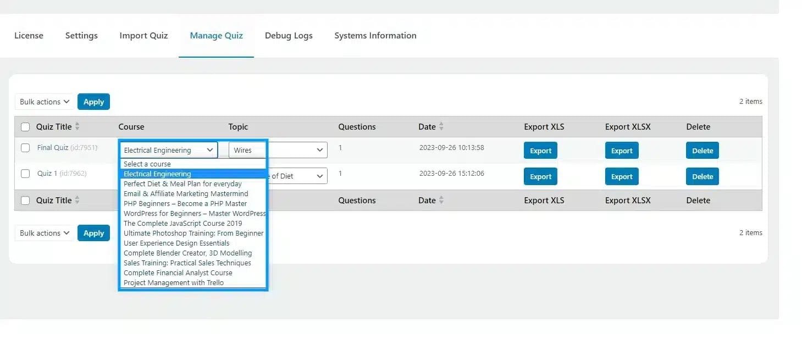Select Email & Affiliate Marketing Mastermind
The width and height of the screenshot is (802, 356).
[193, 194]
